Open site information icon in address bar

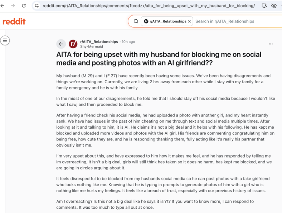37,6
